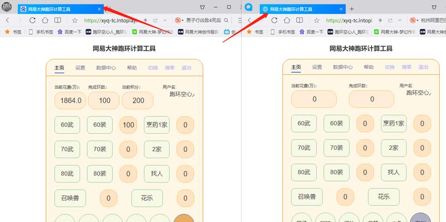
Task: Click the lightning speed-mode icon in left window
Action: point(146,21)
